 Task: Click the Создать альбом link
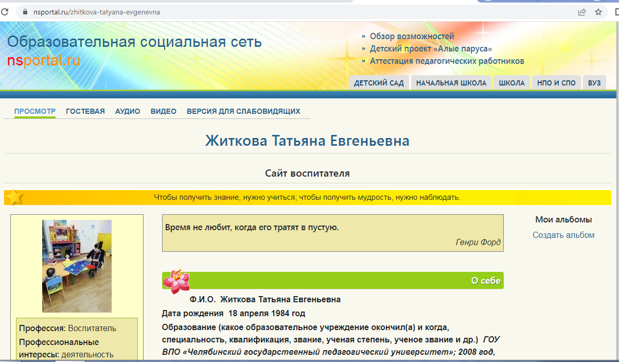(563, 235)
